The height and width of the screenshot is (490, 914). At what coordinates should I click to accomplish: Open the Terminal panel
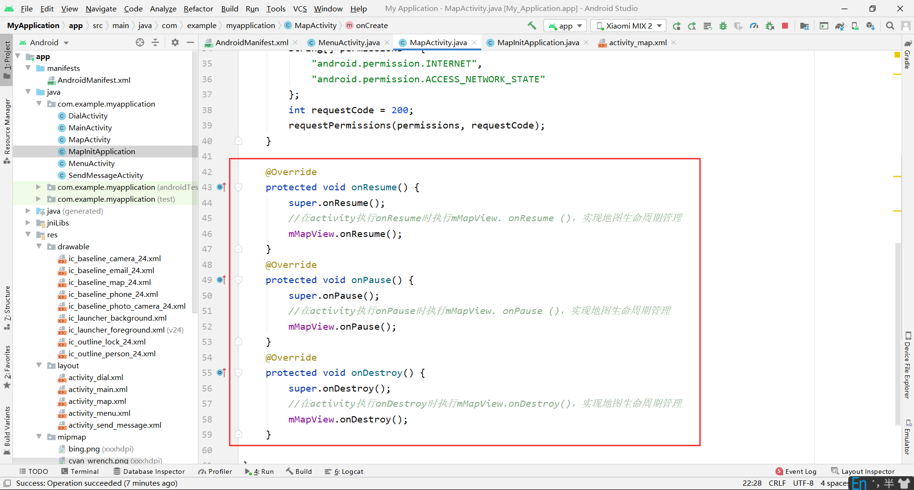coord(84,471)
